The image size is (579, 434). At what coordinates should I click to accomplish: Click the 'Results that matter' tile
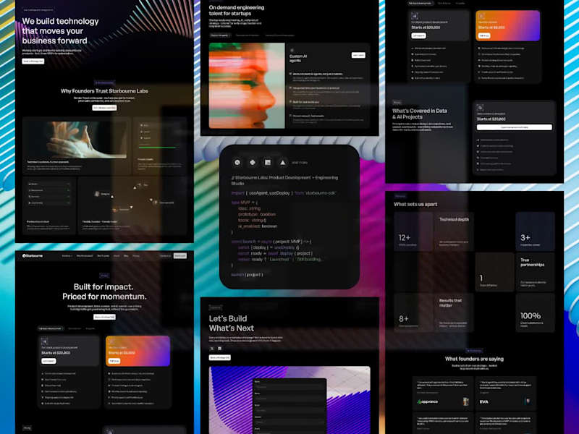[454, 313]
